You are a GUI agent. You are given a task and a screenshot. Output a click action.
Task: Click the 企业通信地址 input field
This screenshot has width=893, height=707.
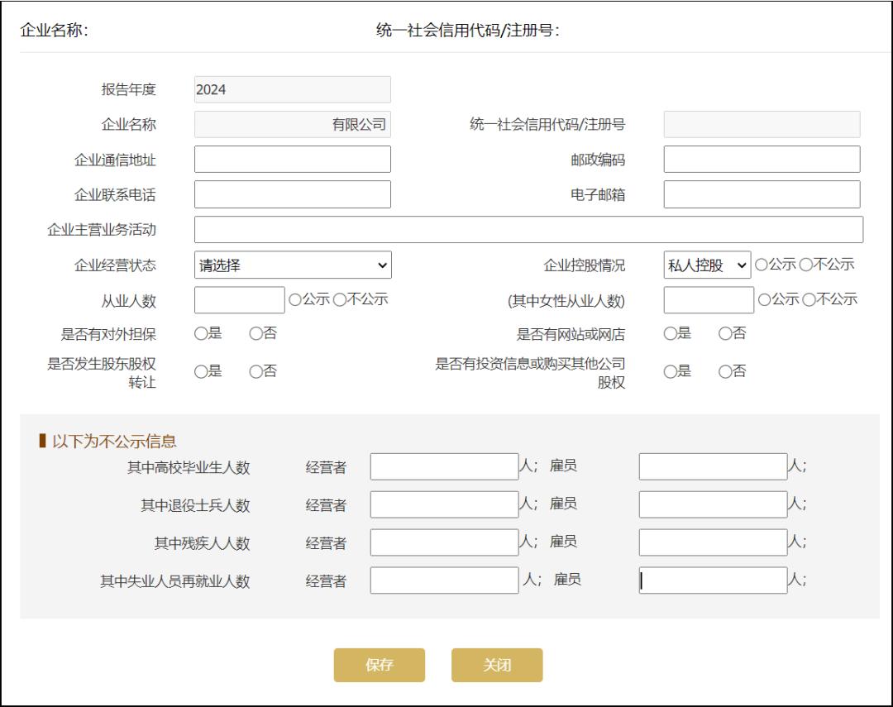pos(292,158)
